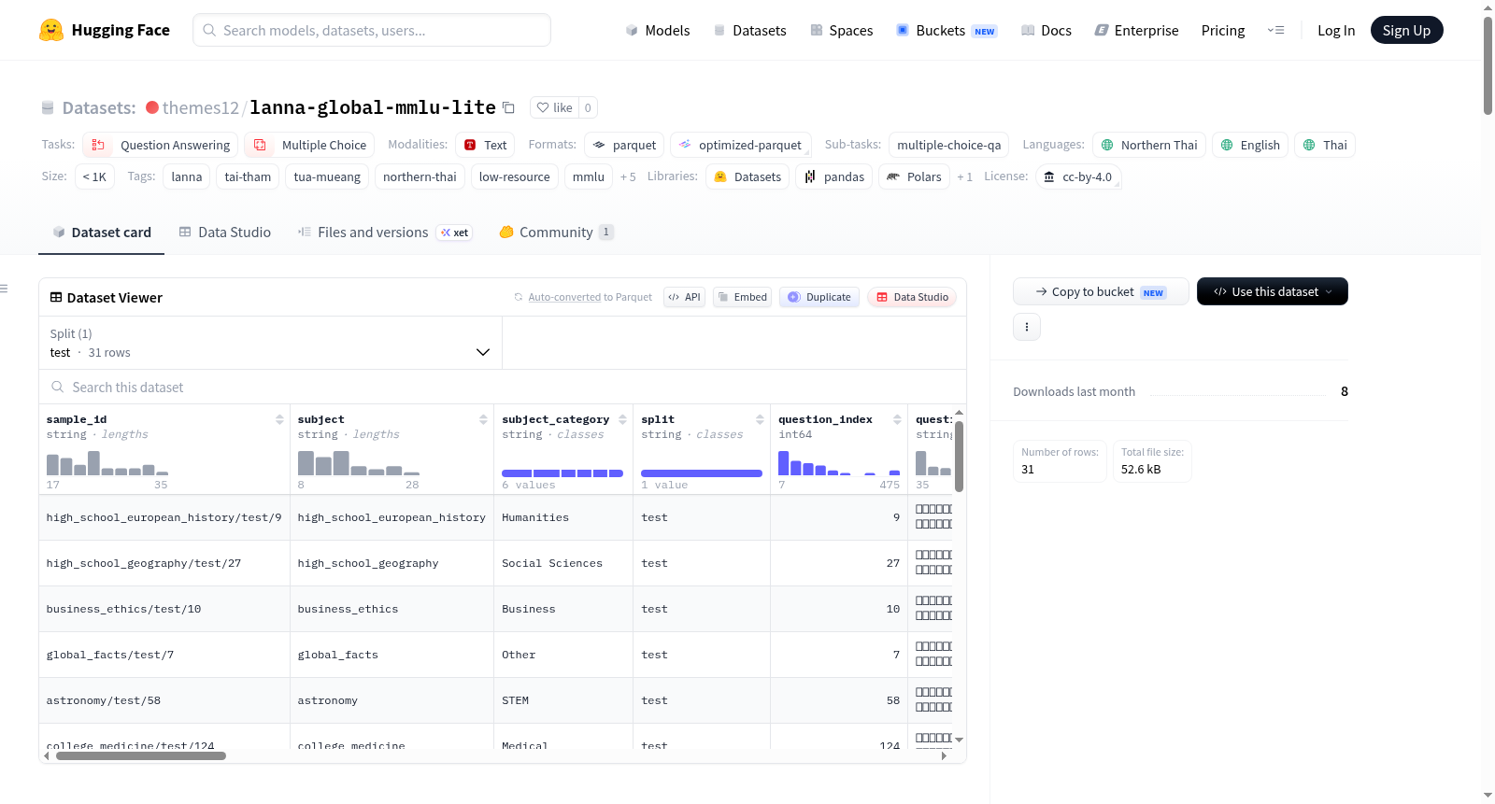Screen dimensions: 1495x804
Task: Click Copy to bucket button
Action: click(1101, 291)
